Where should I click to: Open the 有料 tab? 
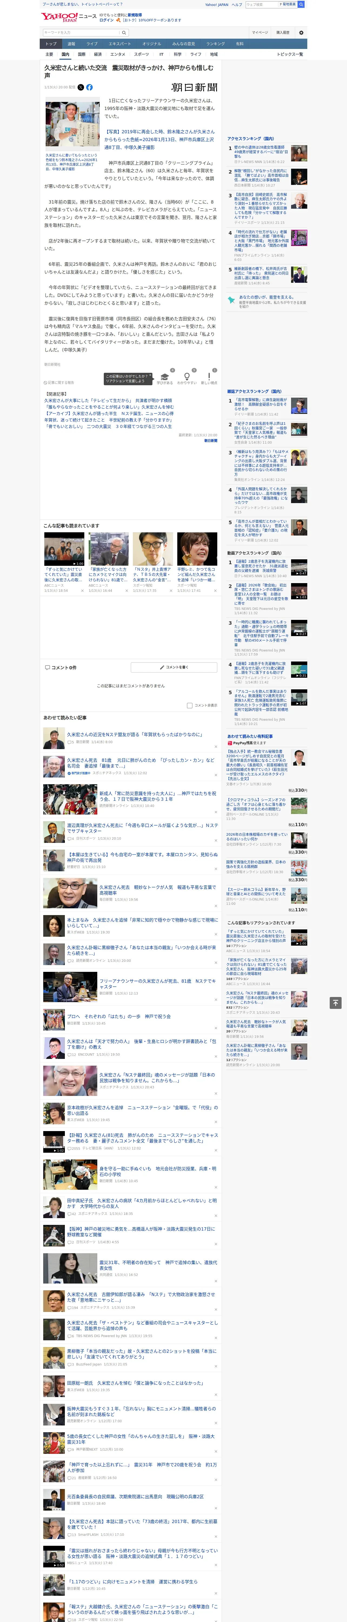pos(239,44)
